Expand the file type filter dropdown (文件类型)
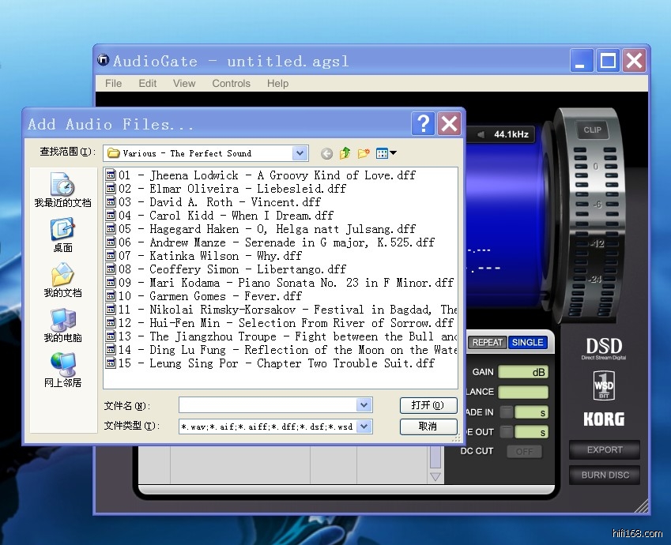 tap(364, 427)
